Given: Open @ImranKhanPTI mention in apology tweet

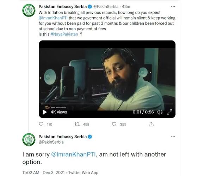Looking at the screenshot, I should pos(73,155).
